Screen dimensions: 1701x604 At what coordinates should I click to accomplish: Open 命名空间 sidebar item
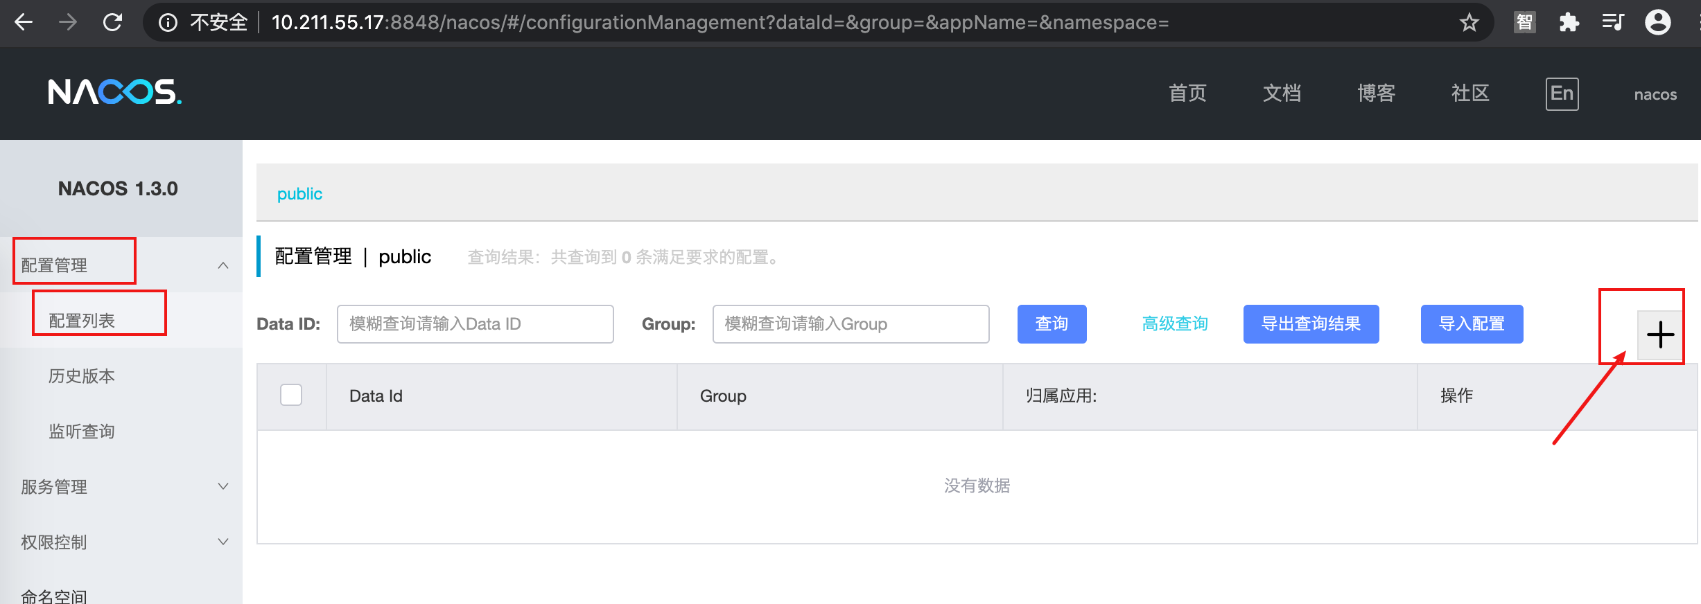tap(54, 596)
